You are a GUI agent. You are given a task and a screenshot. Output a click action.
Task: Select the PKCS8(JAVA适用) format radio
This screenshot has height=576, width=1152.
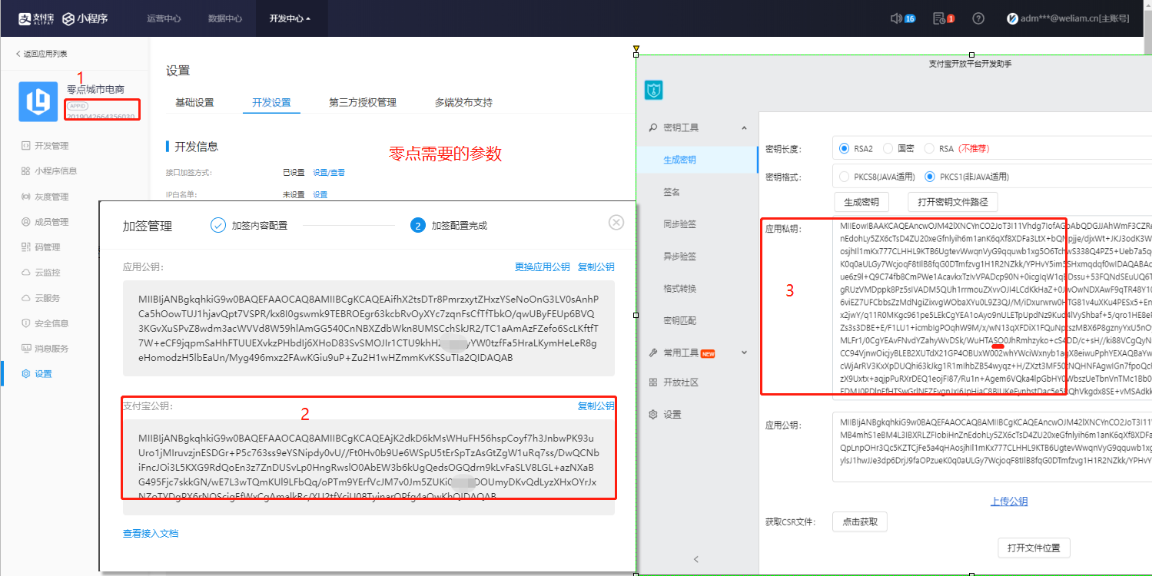[x=845, y=177]
